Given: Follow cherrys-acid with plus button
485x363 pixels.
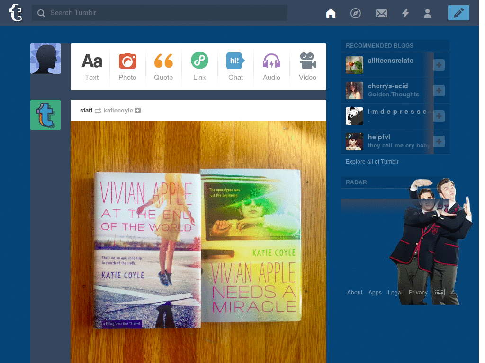Looking at the screenshot, I should (439, 91).
